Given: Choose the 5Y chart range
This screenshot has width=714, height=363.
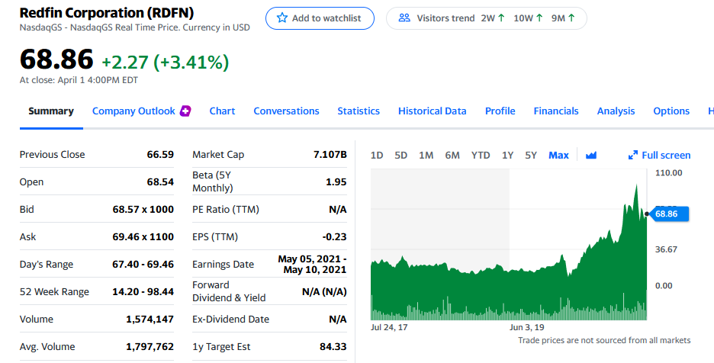Looking at the screenshot, I should click(531, 155).
